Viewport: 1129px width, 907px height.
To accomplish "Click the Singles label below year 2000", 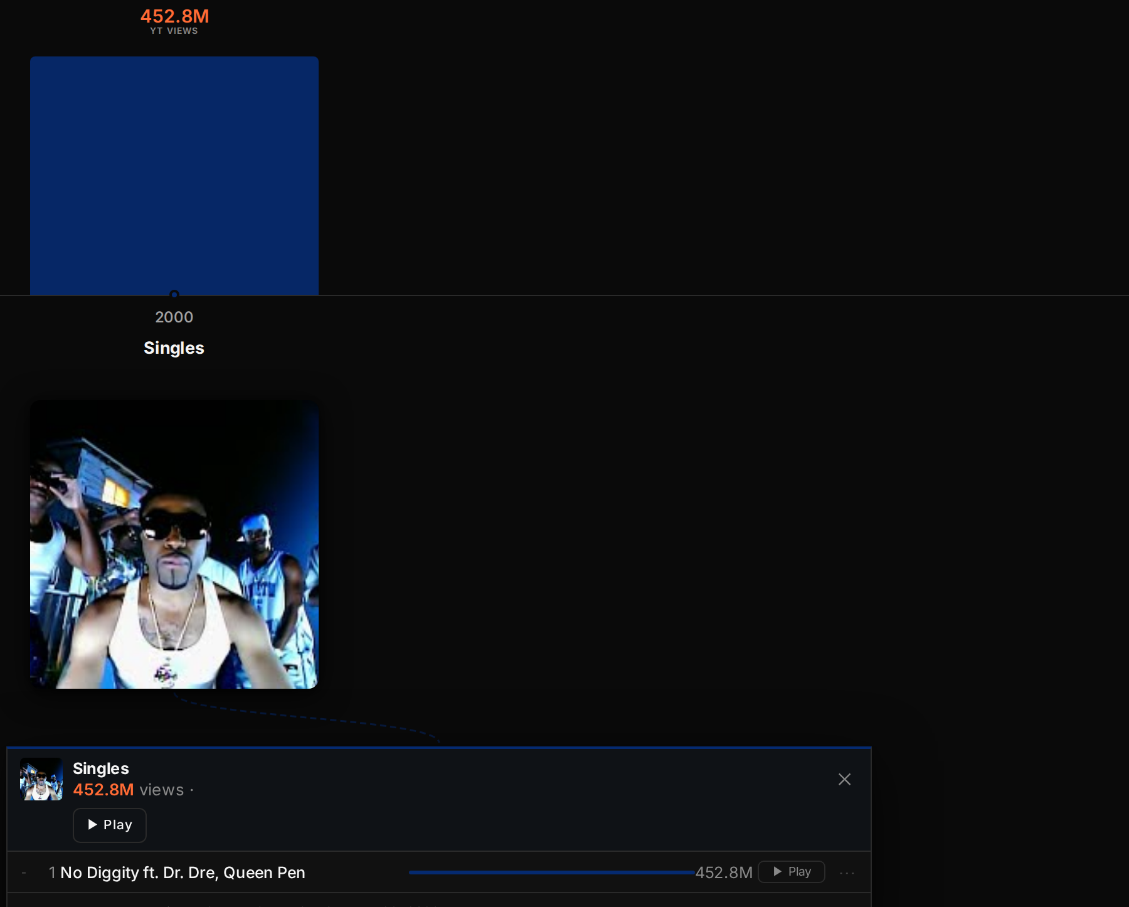I will point(174,347).
